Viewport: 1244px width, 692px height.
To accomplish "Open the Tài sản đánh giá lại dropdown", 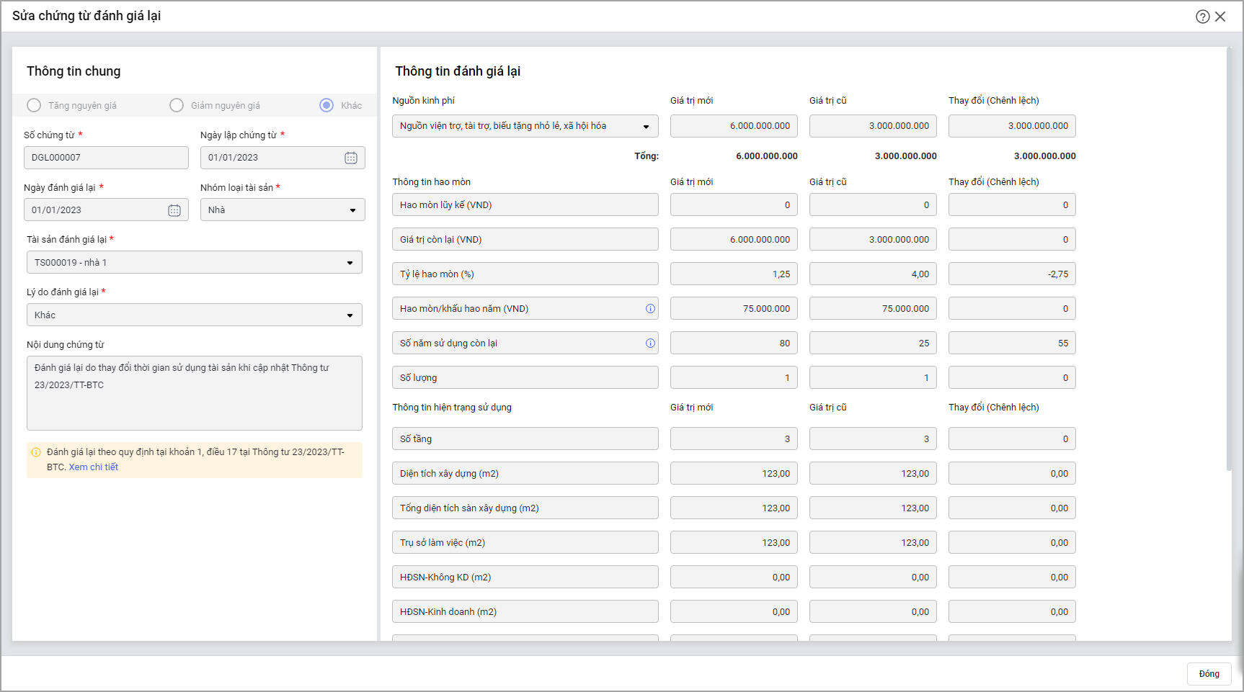I will point(350,263).
